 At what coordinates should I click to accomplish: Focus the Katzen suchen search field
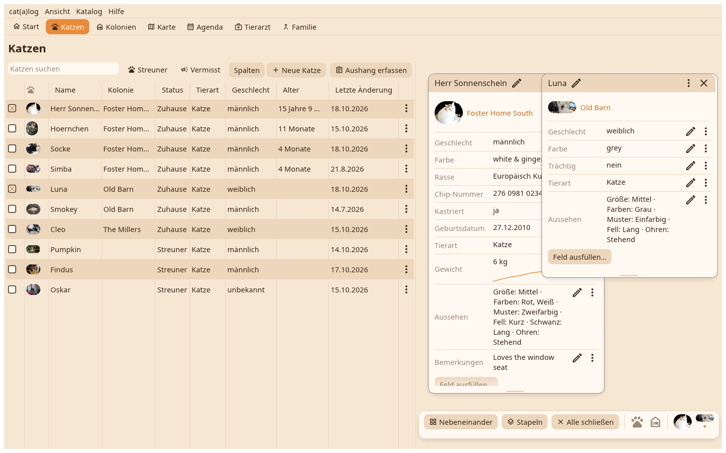tap(64, 69)
